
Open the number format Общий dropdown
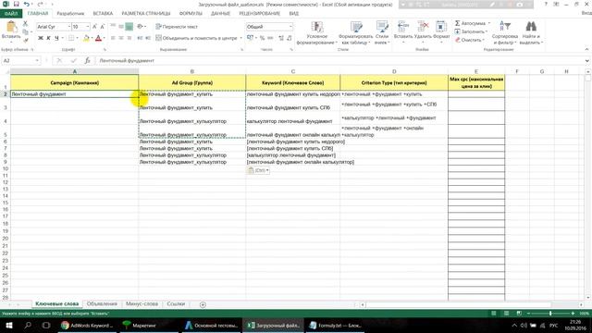[290, 27]
